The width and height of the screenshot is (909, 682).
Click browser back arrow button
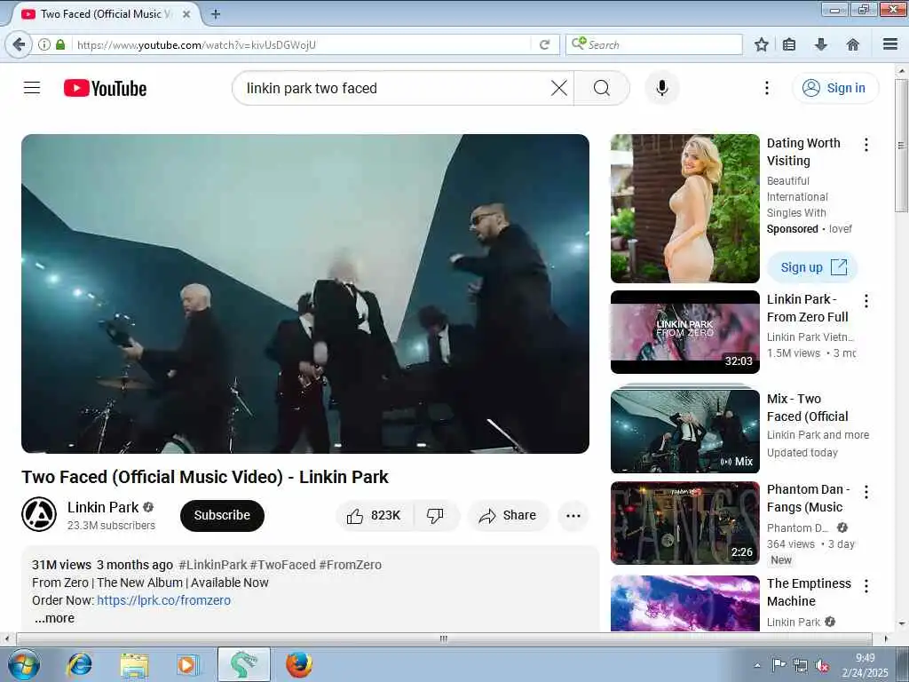(19, 44)
